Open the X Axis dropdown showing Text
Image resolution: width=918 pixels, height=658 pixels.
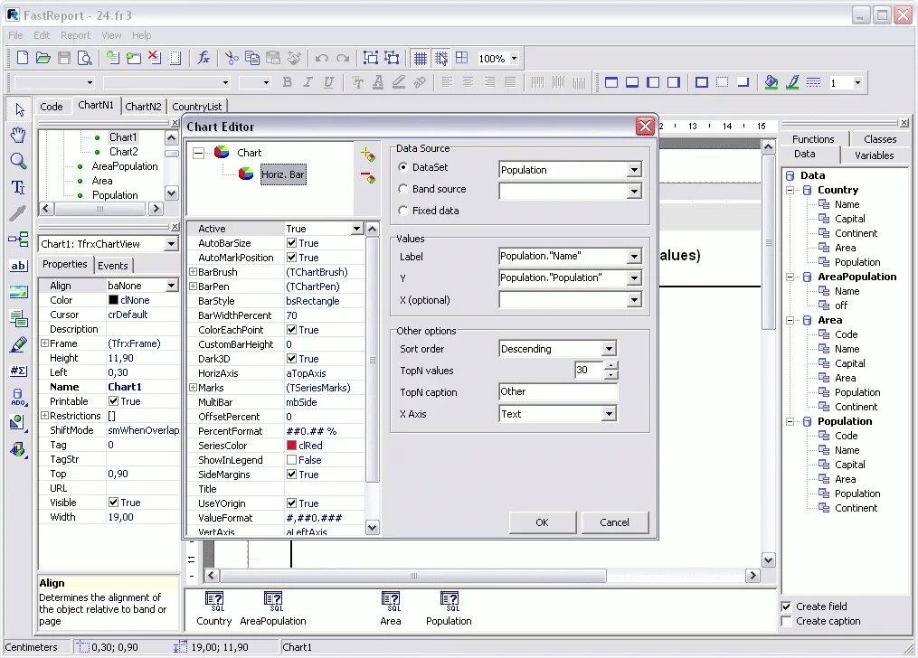[608, 413]
